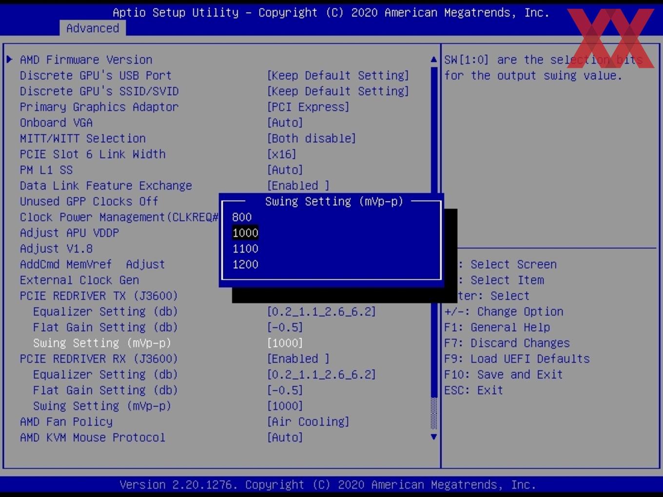Click +/-: Change Option hint
The width and height of the screenshot is (663, 497).
504,311
